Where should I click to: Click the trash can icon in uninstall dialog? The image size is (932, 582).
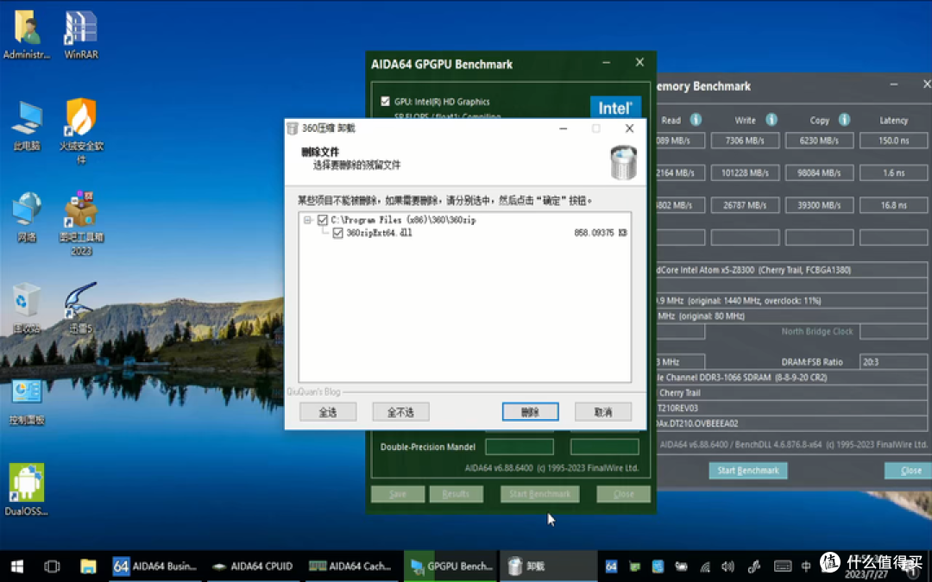coord(624,161)
